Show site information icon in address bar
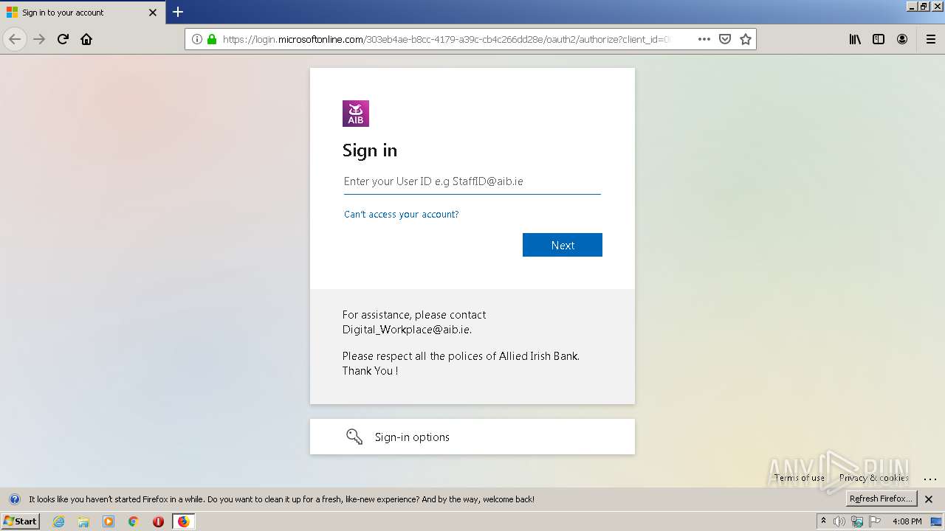 tap(197, 39)
